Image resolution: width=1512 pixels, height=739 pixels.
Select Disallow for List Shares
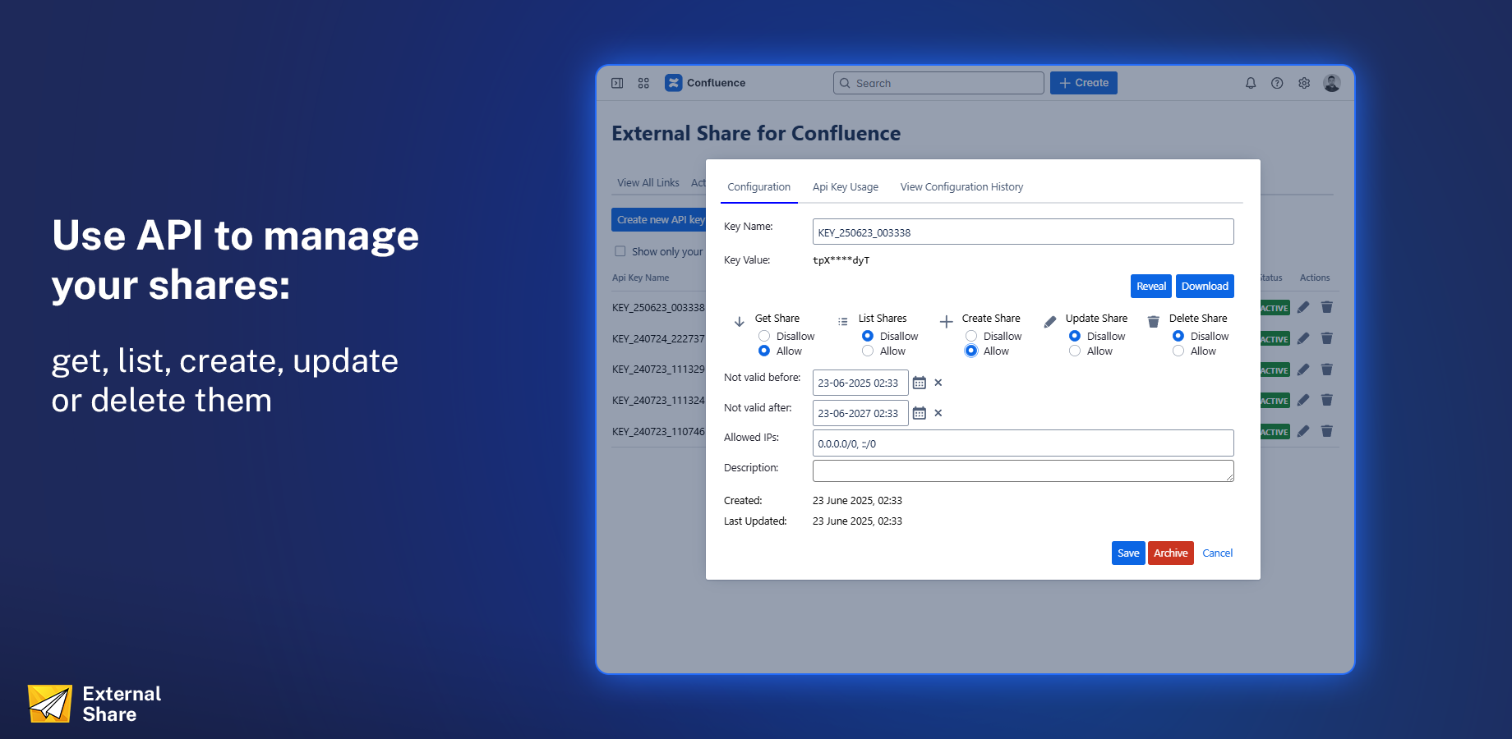click(868, 336)
